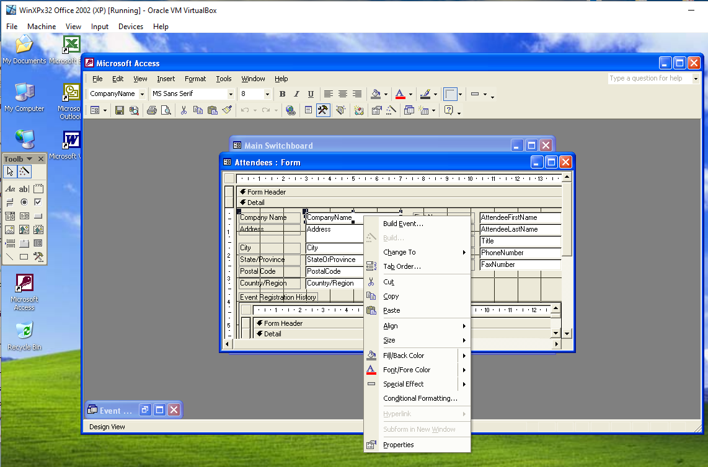Open Print Preview from the toolbar

166,110
